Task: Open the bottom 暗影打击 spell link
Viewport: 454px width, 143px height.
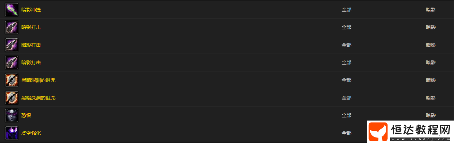Action: [31, 63]
